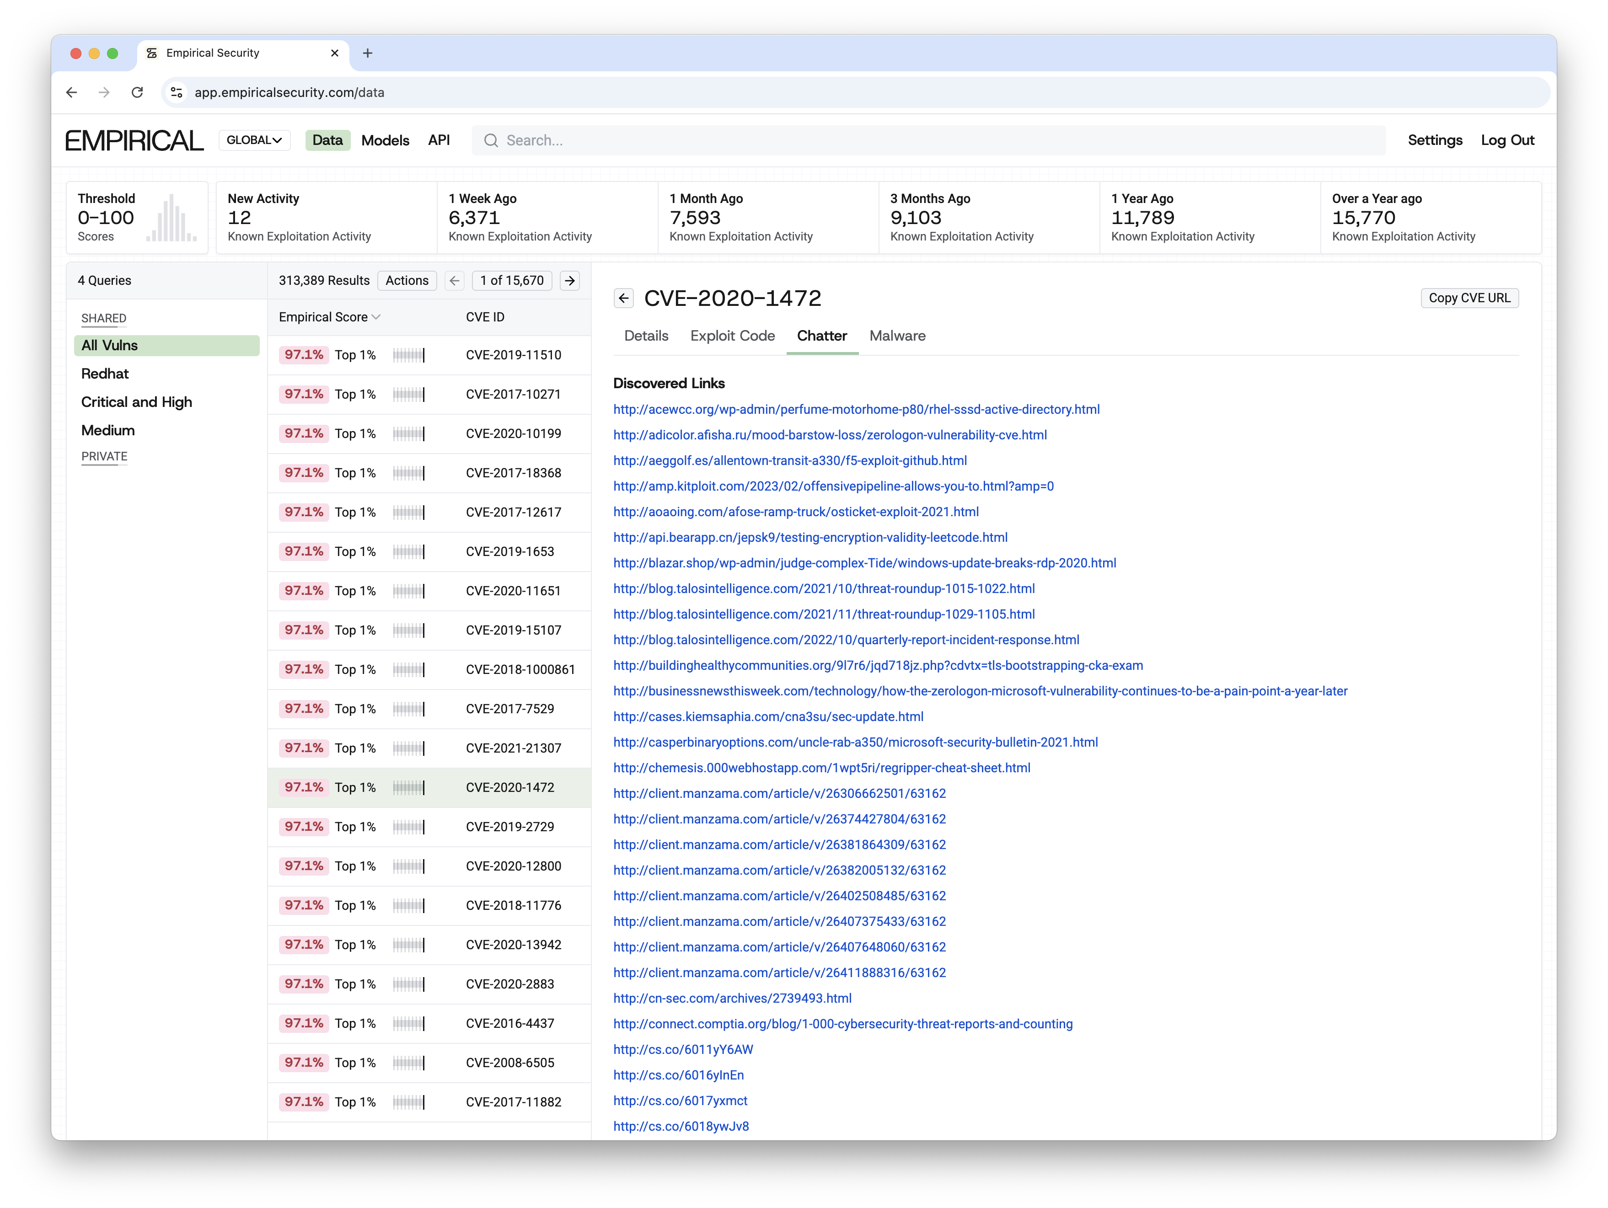
Task: Click the back arrow beside CVE-2020-1472
Action: tap(623, 298)
